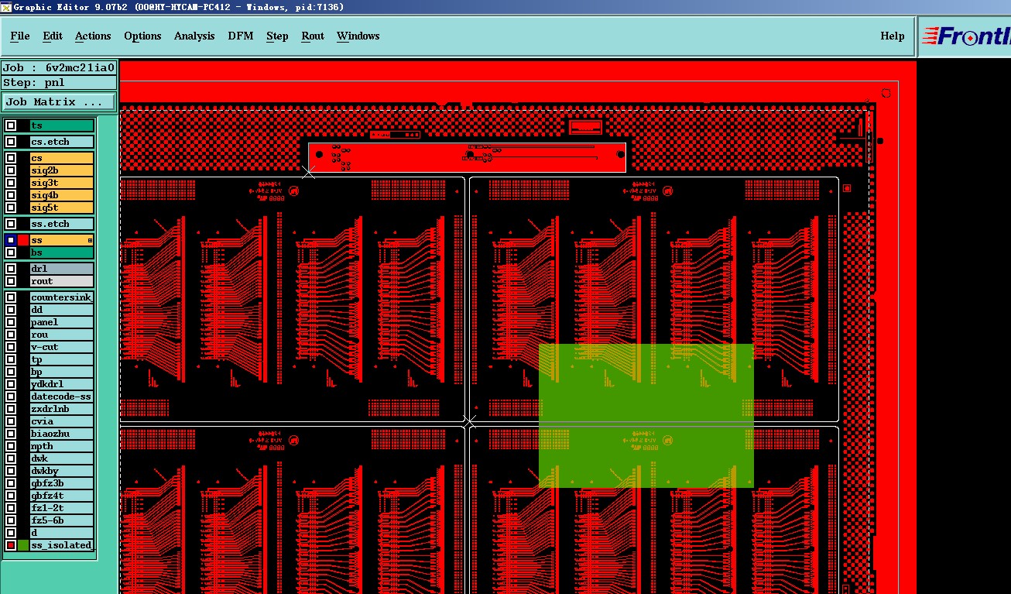The width and height of the screenshot is (1011, 594).
Task: Select the sig3t layer name
Action: click(62, 183)
